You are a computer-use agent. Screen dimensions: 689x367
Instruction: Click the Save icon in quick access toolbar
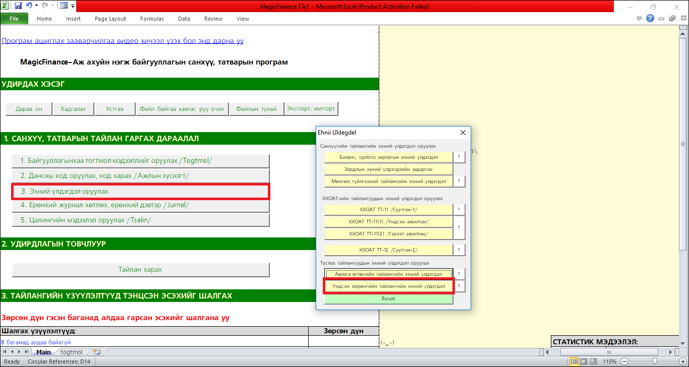[x=18, y=7]
